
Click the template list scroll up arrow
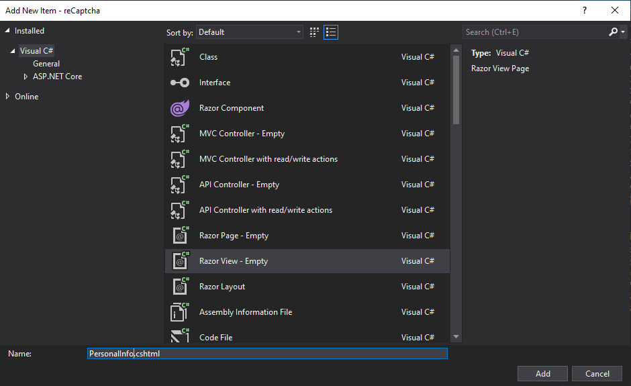click(x=456, y=50)
